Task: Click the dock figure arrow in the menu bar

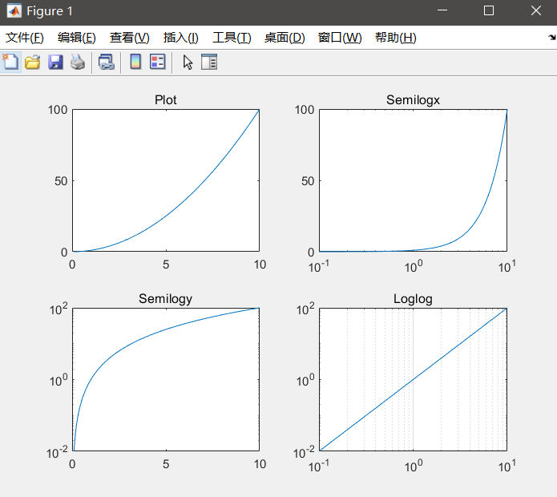Action: click(551, 38)
